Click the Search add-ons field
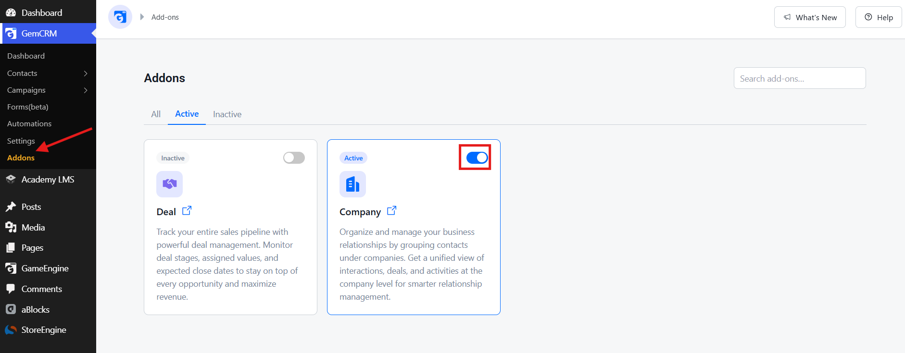This screenshot has width=905, height=353. (x=800, y=78)
